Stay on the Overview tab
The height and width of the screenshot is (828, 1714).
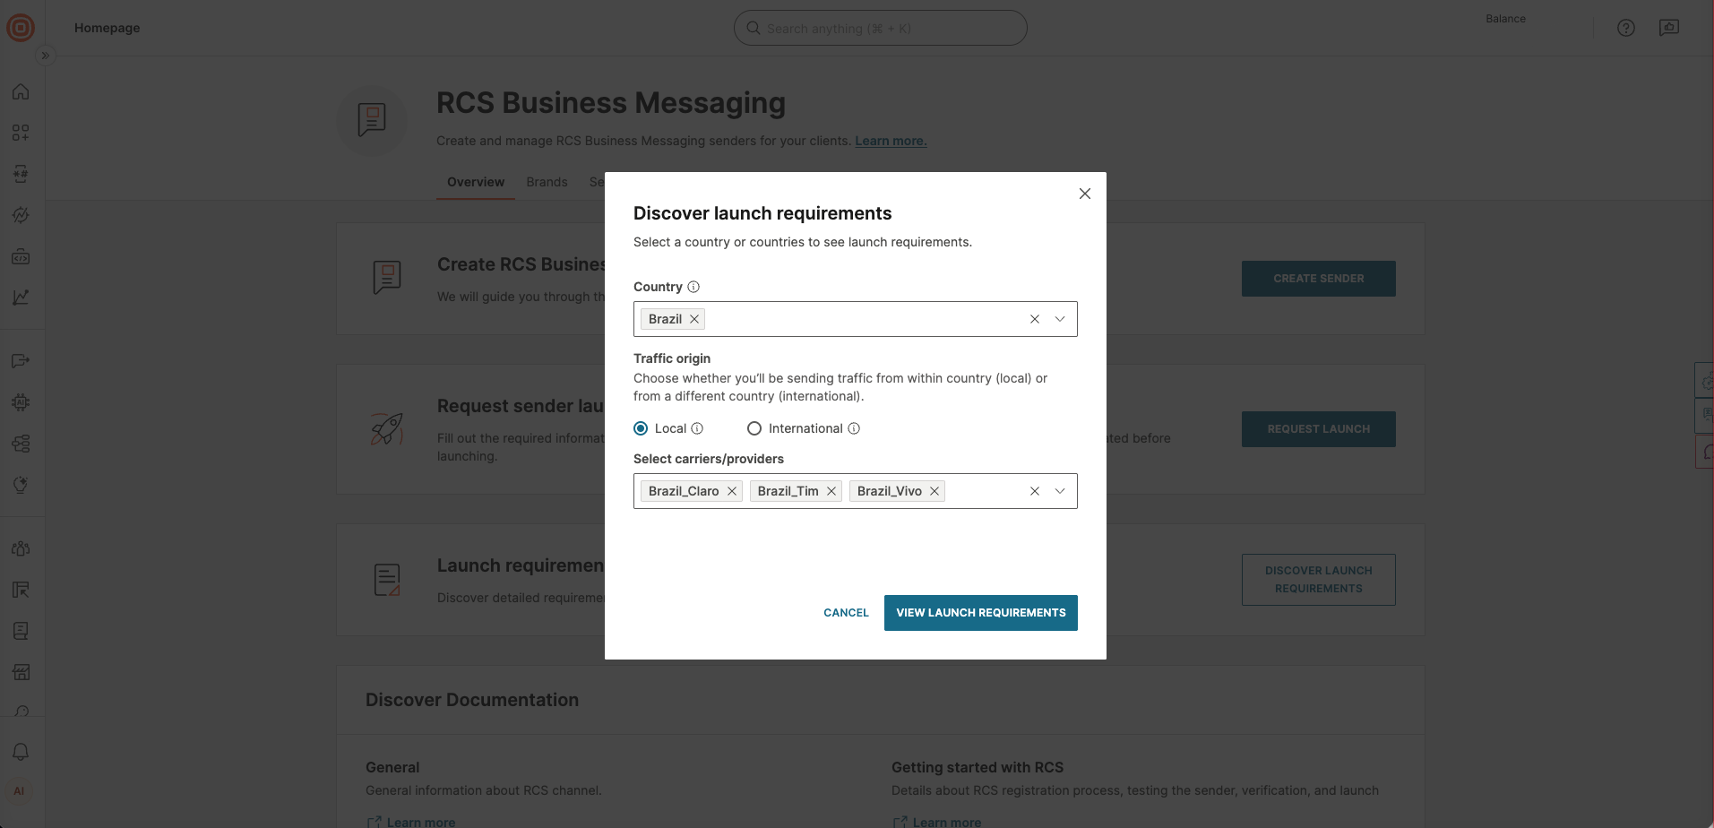[x=476, y=182]
